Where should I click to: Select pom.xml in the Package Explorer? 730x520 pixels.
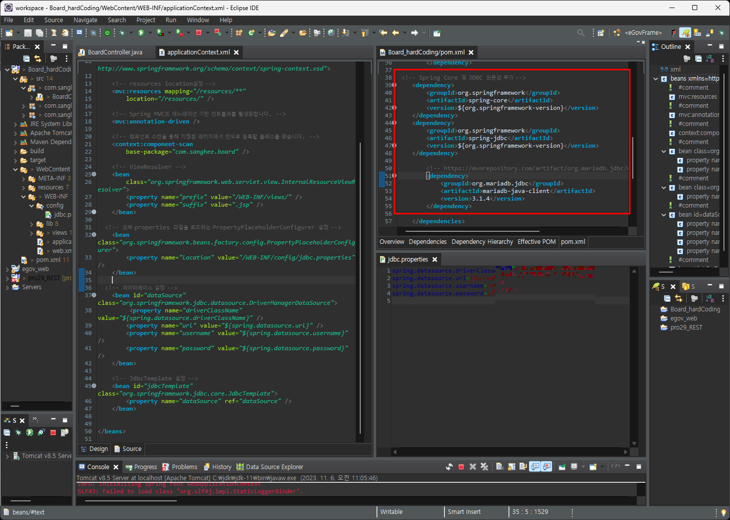point(44,260)
